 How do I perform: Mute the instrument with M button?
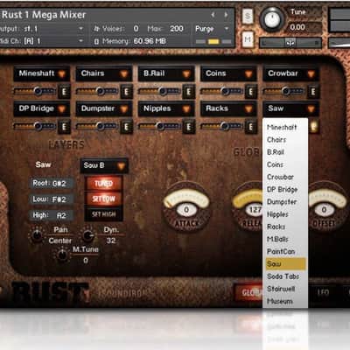248,38
